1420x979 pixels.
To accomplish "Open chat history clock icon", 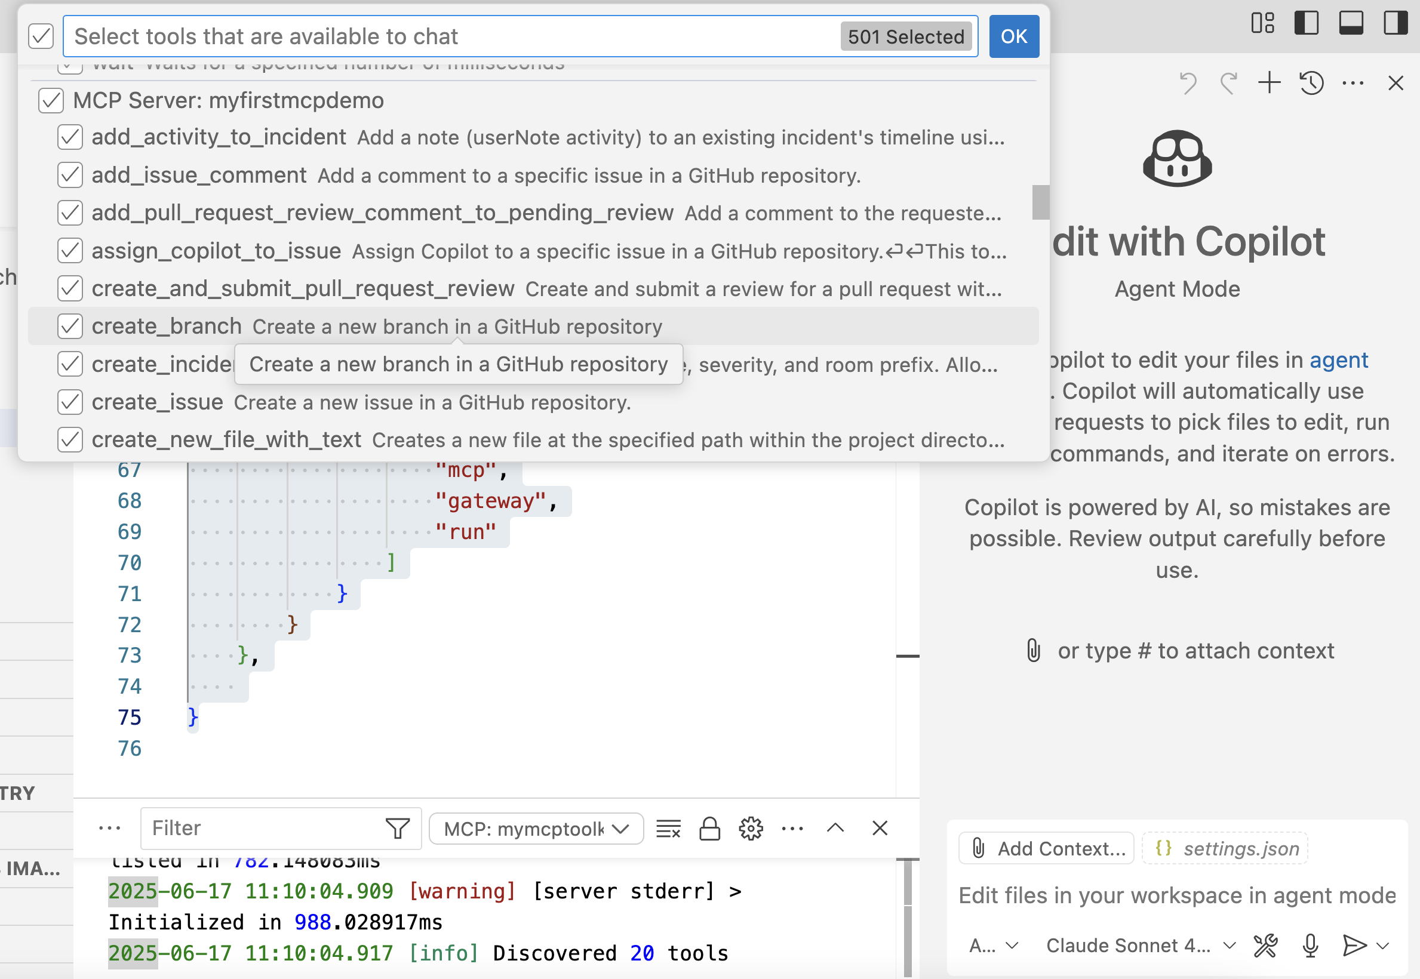I will pyautogui.click(x=1311, y=83).
